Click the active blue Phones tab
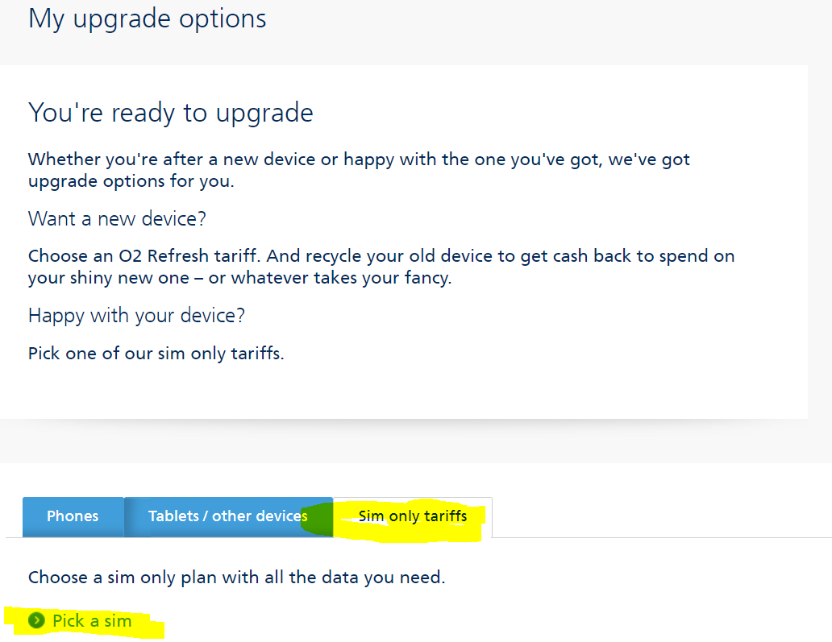This screenshot has width=832, height=642. click(73, 516)
